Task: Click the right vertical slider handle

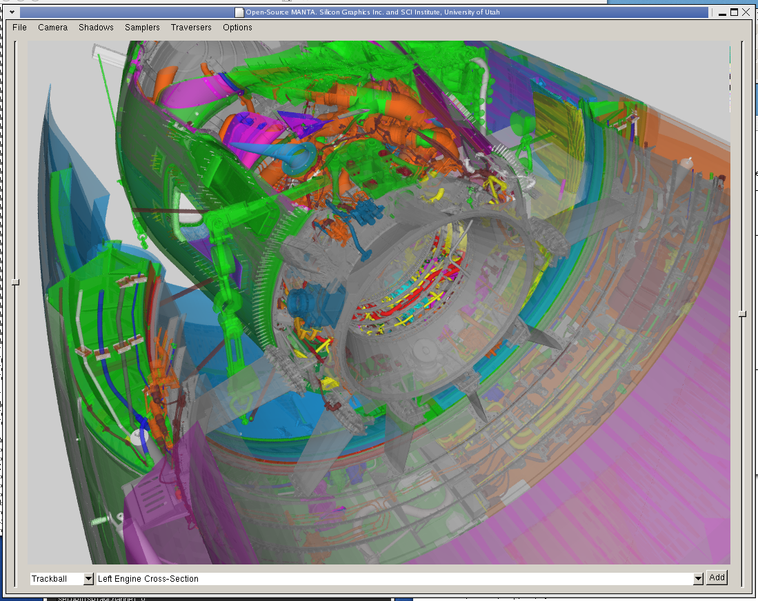Action: 743,314
